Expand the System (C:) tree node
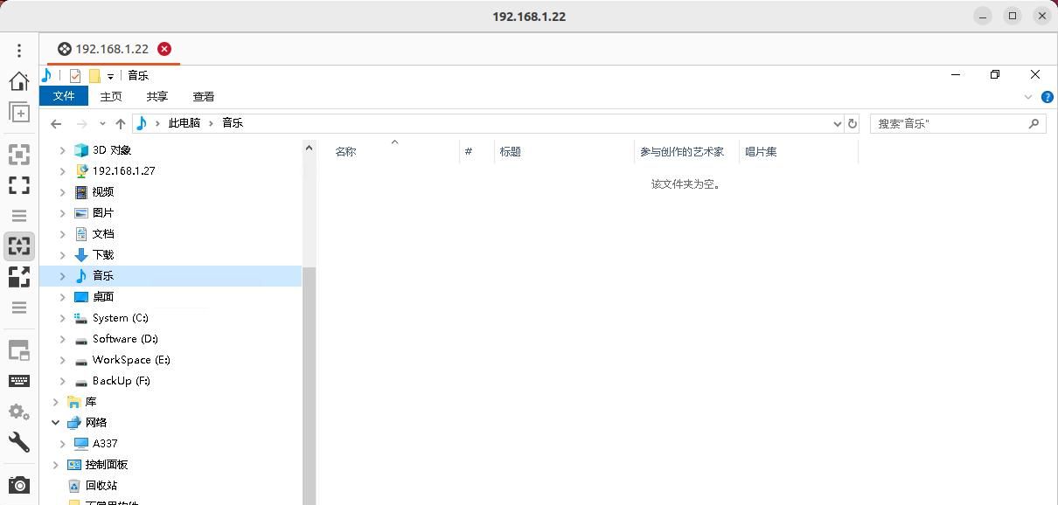Image resolution: width=1058 pixels, height=505 pixels. (x=62, y=318)
